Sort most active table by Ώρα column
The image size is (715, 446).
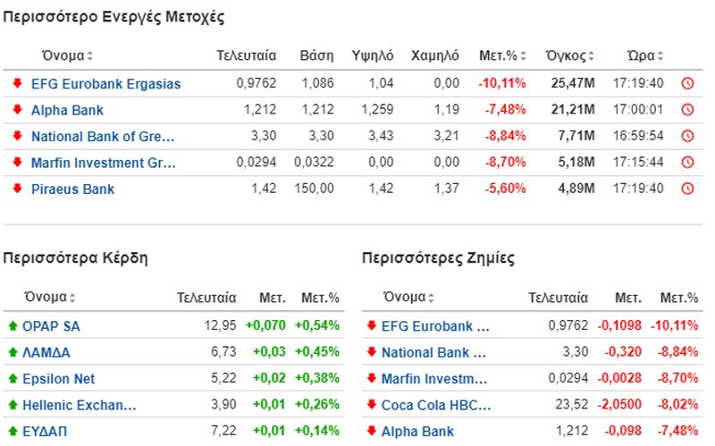pyautogui.click(x=644, y=55)
